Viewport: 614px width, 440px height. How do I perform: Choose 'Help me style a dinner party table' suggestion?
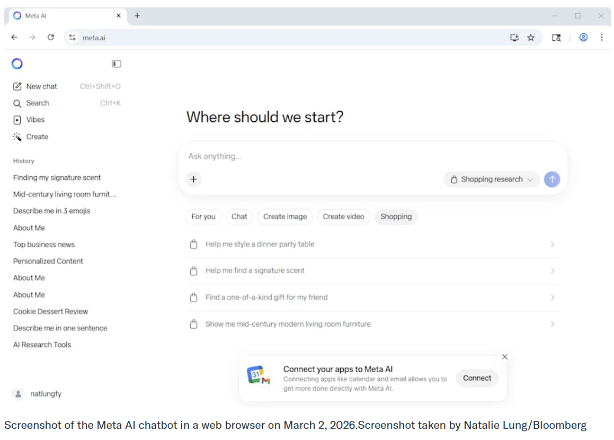pos(373,244)
